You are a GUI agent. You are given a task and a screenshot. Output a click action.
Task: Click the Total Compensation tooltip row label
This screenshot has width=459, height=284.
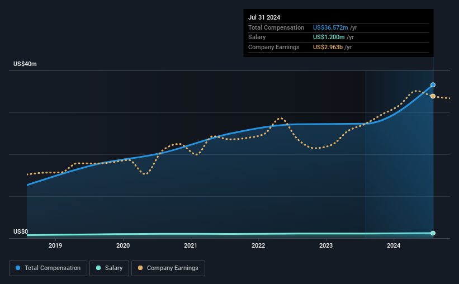tap(276, 27)
